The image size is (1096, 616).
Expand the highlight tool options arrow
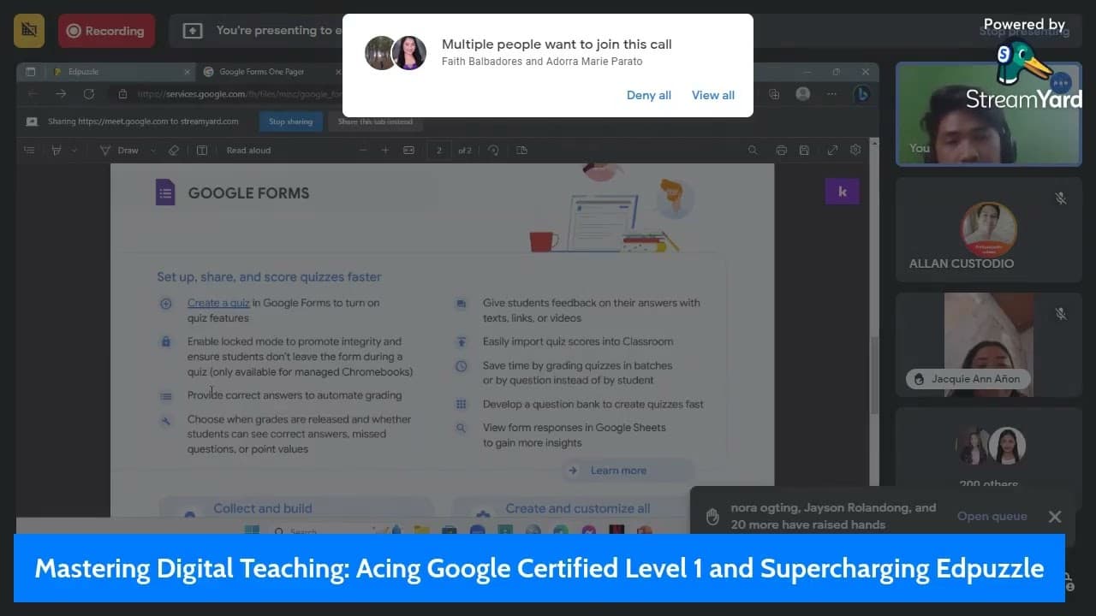(74, 151)
